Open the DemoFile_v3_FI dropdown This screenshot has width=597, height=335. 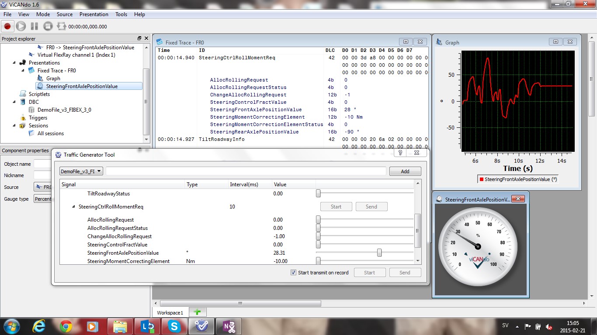tap(81, 171)
